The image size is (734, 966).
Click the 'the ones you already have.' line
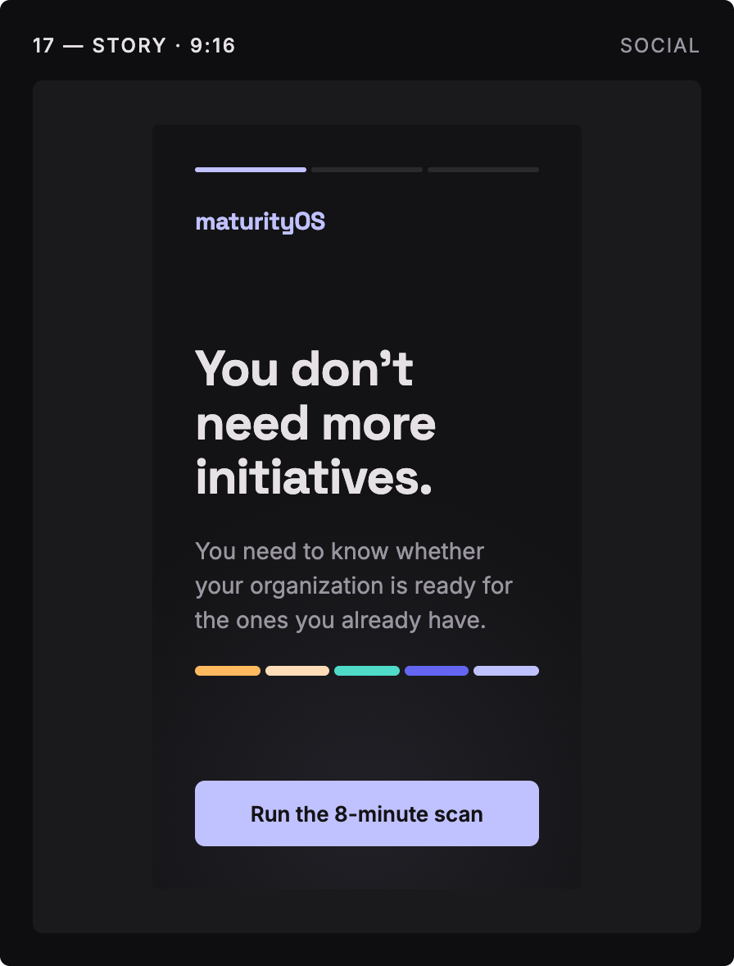tap(340, 621)
